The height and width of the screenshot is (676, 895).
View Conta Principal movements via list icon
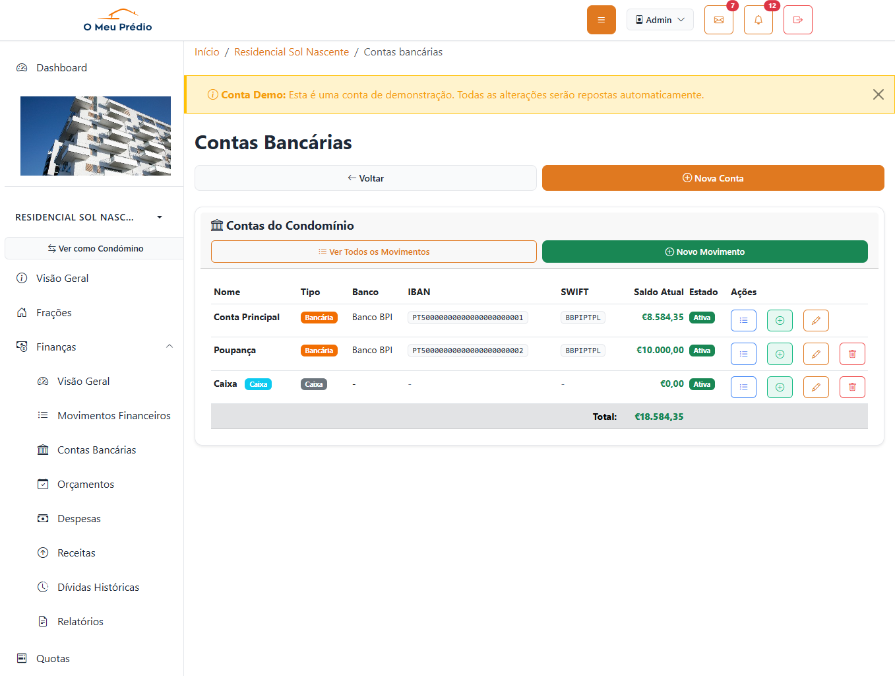pos(743,320)
